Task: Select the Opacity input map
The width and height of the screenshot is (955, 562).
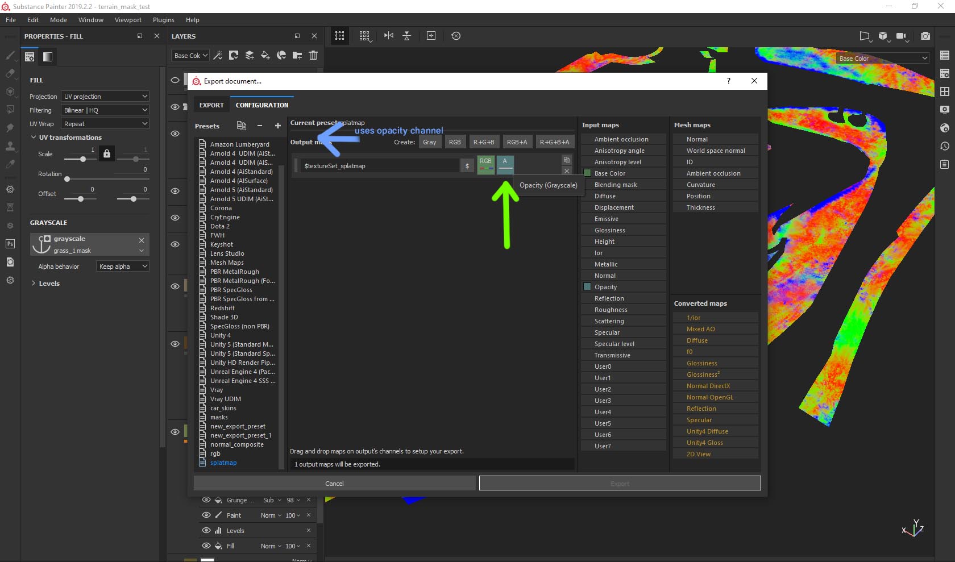Action: (x=624, y=287)
